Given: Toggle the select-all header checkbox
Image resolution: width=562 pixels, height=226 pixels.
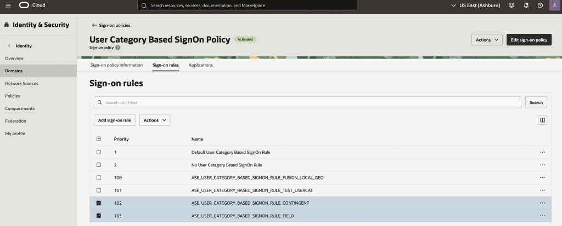Looking at the screenshot, I should coord(99,139).
